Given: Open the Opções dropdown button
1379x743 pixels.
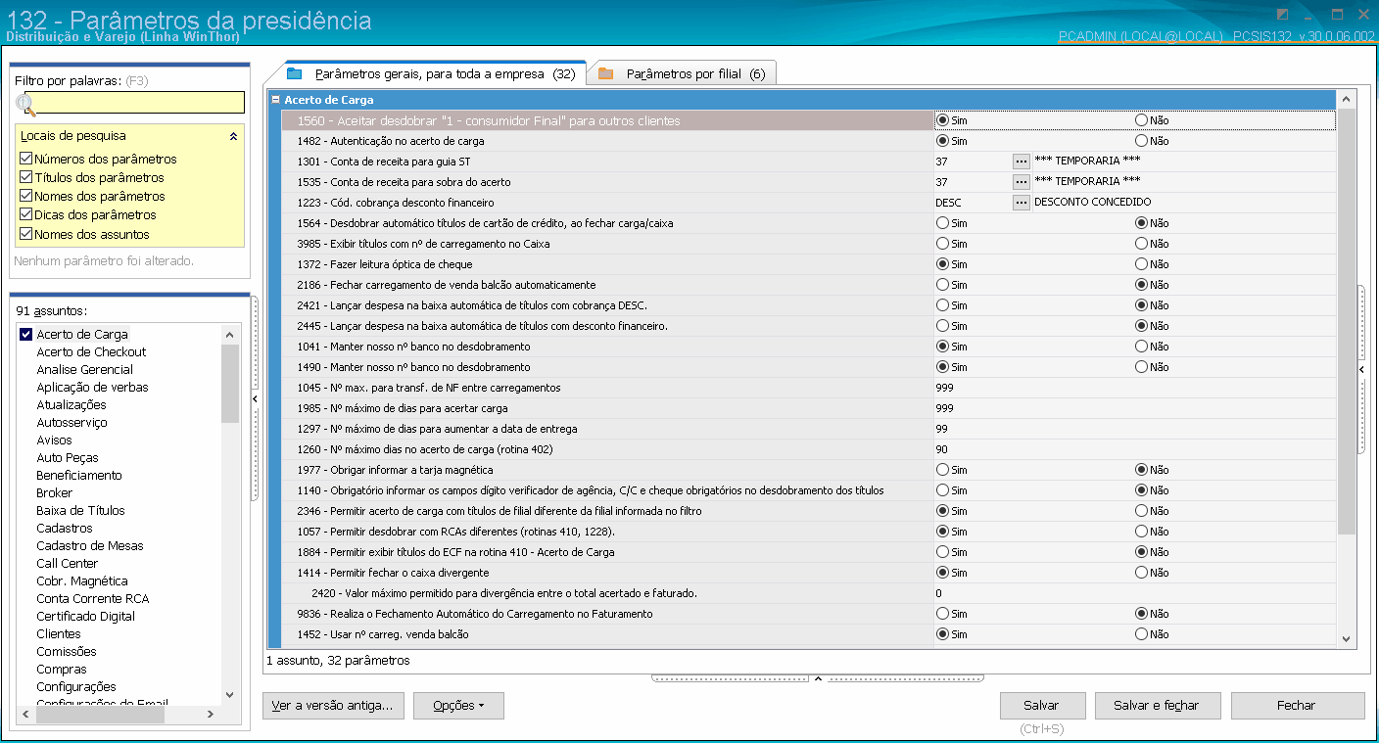Looking at the screenshot, I should (458, 706).
